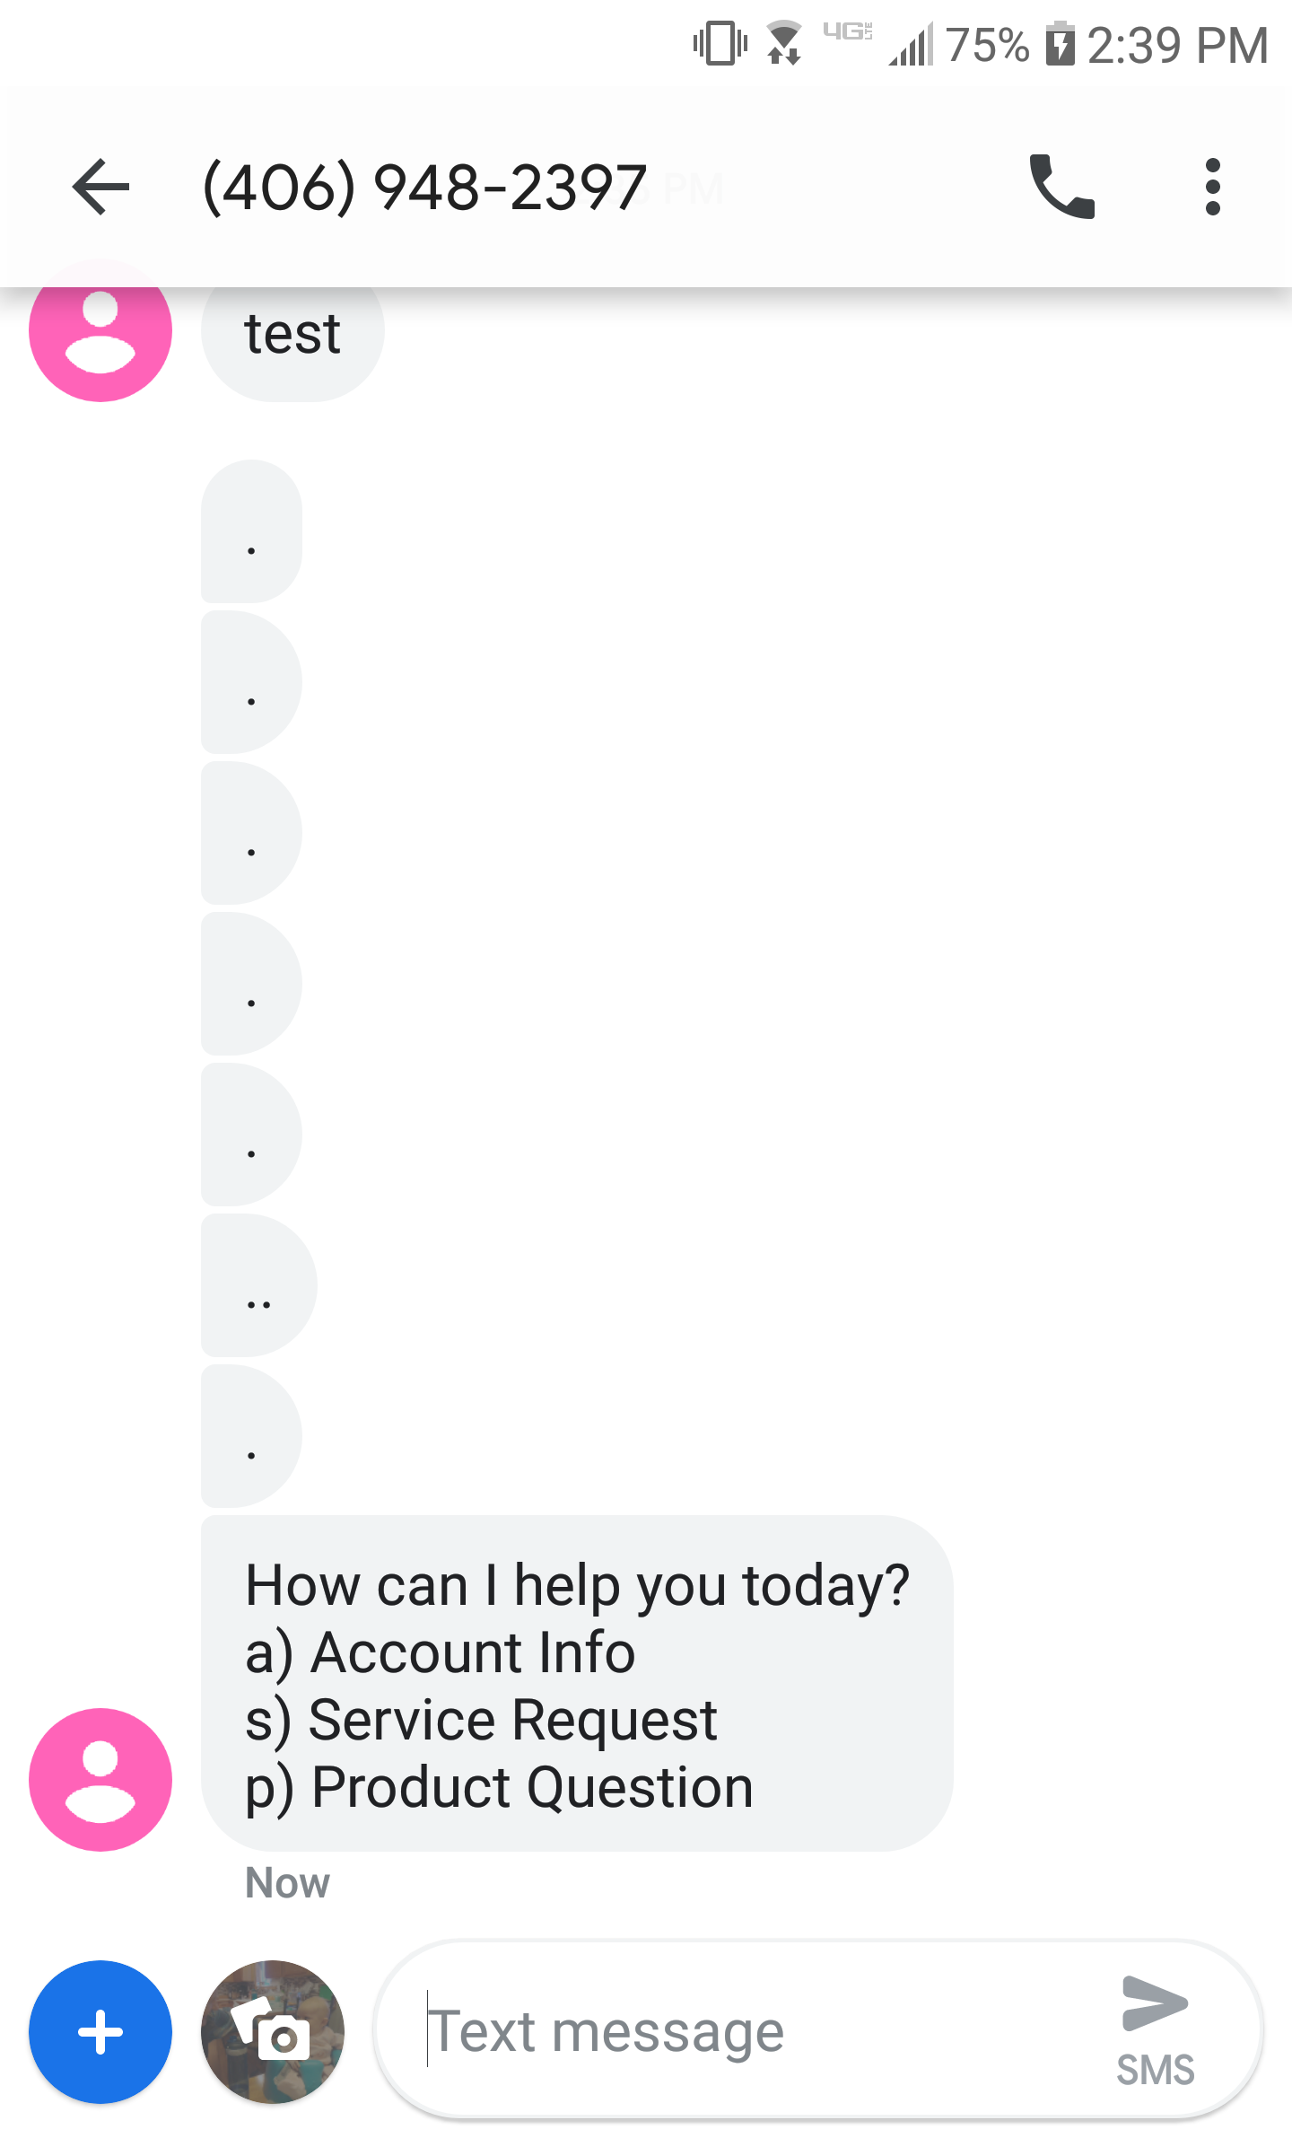Select the first single-dot message bubble
The width and height of the screenshot is (1292, 2147).
point(252,538)
